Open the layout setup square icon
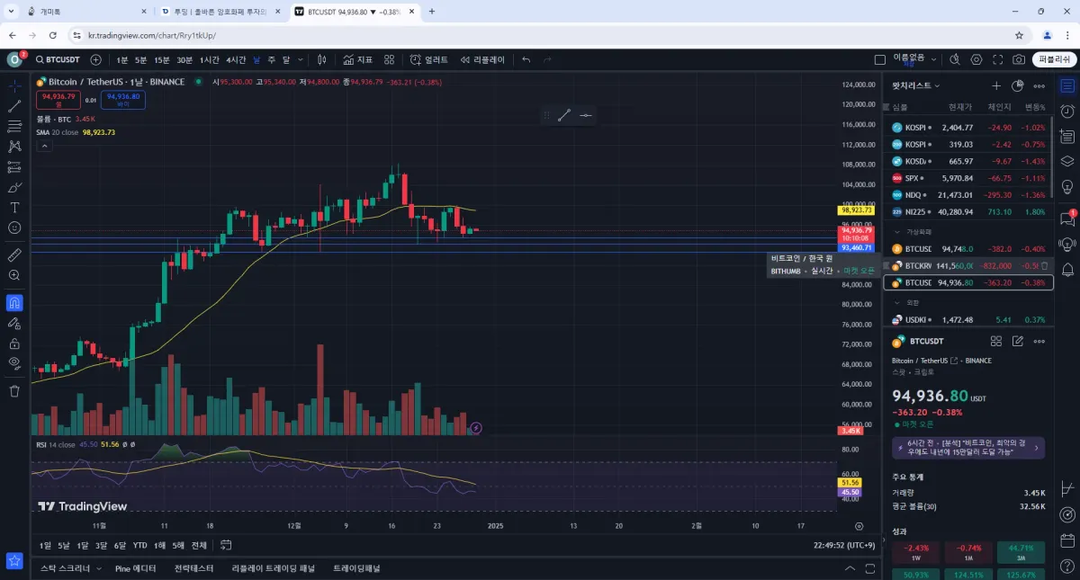Image resolution: width=1080 pixels, height=580 pixels. click(x=880, y=59)
